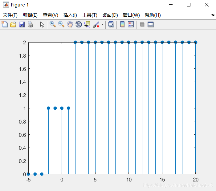
Task: Insert a colorbar using the toolbar icon
Action: (122, 25)
